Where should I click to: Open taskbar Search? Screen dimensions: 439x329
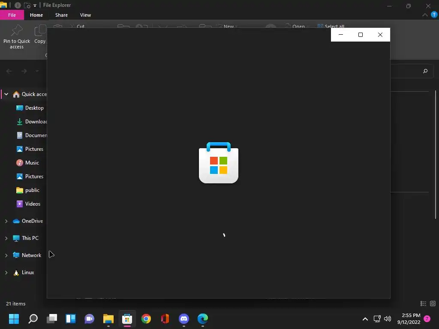(33, 319)
